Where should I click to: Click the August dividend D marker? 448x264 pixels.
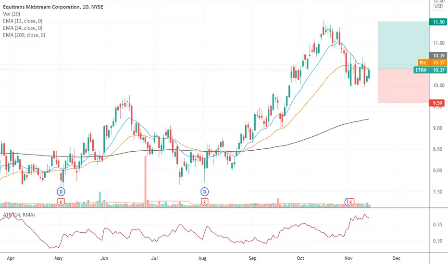click(x=205, y=192)
